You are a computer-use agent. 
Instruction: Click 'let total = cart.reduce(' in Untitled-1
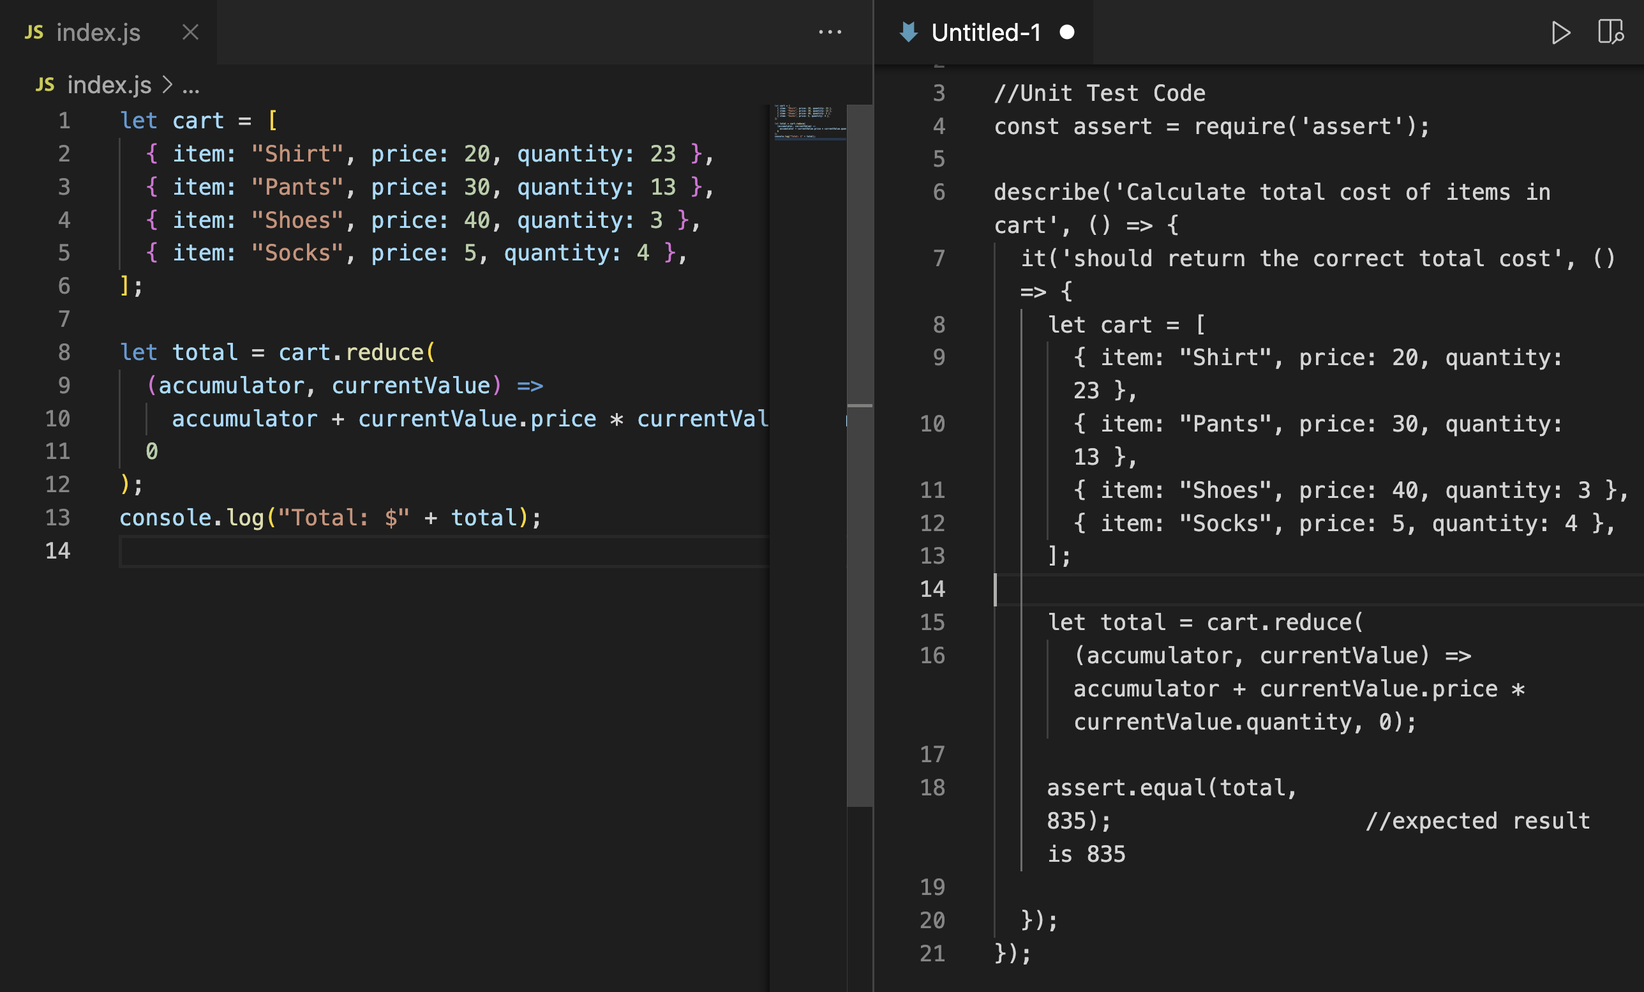[1206, 623]
